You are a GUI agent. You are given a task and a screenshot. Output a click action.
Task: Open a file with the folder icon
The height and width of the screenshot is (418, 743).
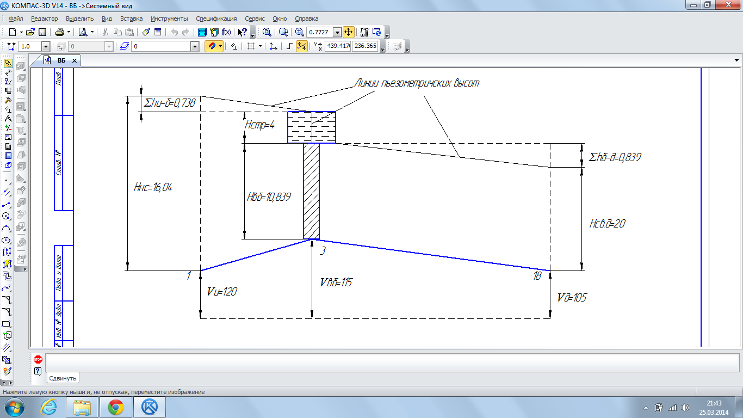click(x=31, y=32)
